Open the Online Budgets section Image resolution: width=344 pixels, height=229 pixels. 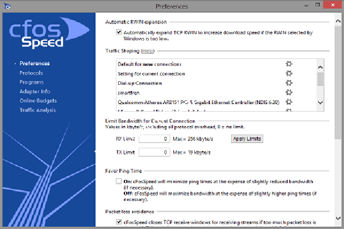pos(38,101)
